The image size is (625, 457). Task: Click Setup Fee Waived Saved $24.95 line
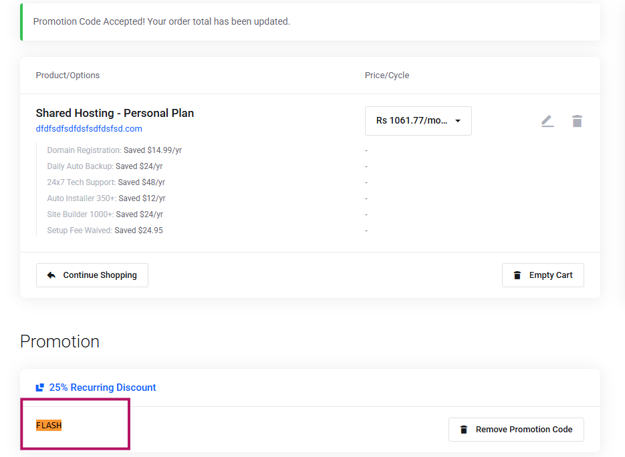click(105, 231)
